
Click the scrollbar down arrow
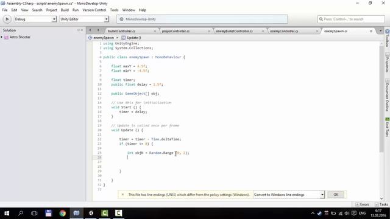tap(381, 199)
